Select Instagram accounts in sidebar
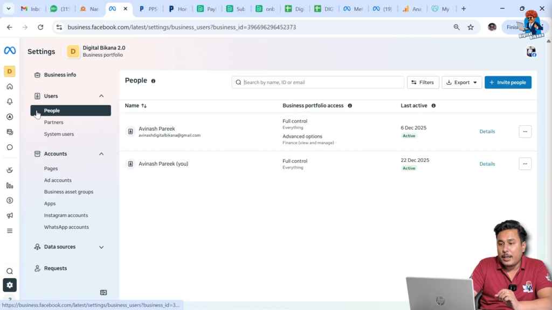This screenshot has width=552, height=310. 66,215
